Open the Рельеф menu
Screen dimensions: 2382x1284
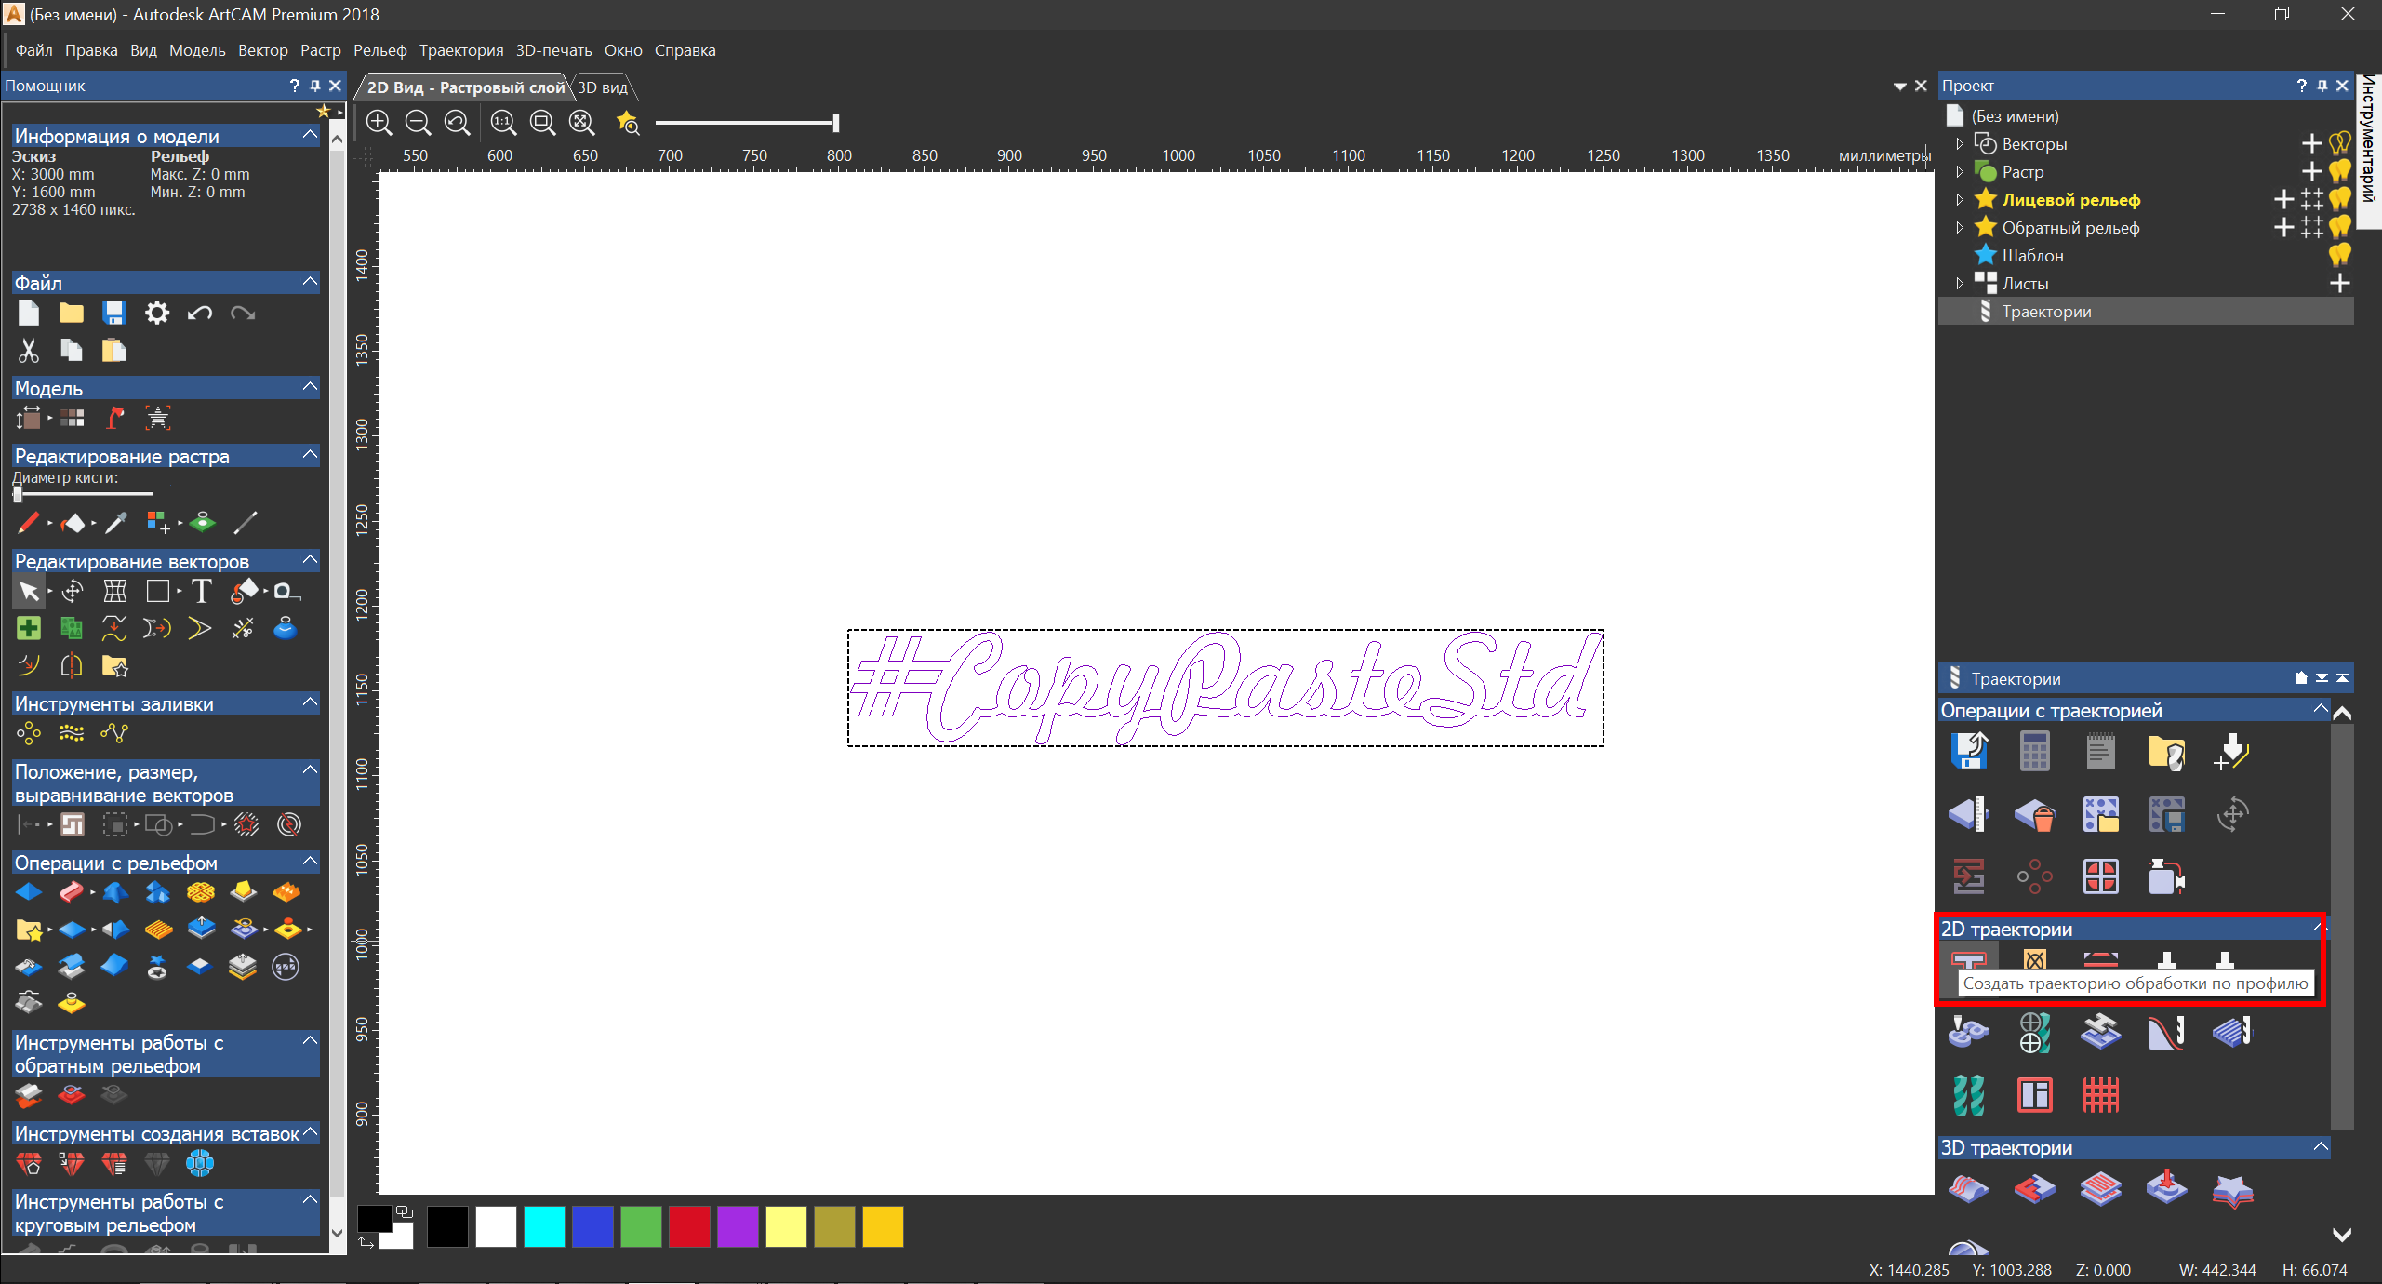pyautogui.click(x=379, y=50)
